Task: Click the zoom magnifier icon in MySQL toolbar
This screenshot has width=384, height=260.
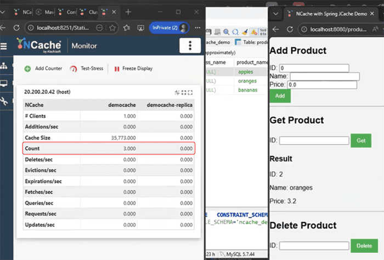Action: (x=226, y=32)
